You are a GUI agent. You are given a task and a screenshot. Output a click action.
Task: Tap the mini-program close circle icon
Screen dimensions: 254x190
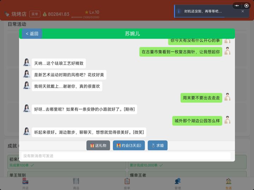click(246, 6)
